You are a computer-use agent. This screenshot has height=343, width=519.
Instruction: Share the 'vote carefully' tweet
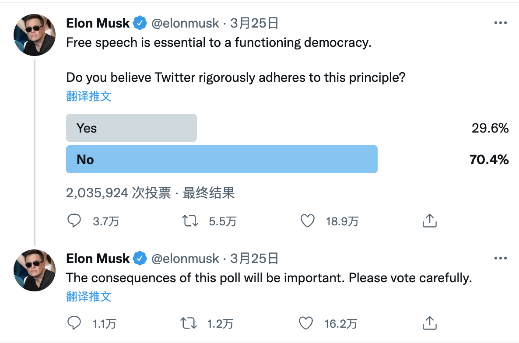click(429, 323)
